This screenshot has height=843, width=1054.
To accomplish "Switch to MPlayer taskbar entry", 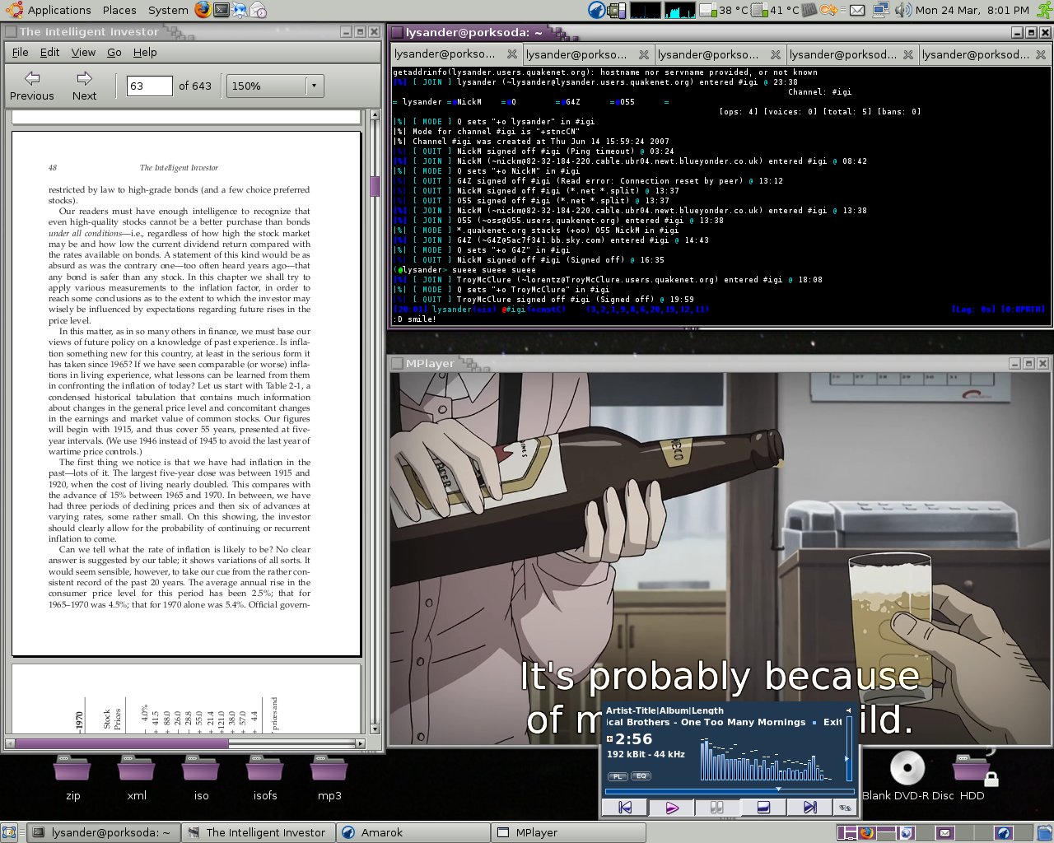I will coord(567,832).
